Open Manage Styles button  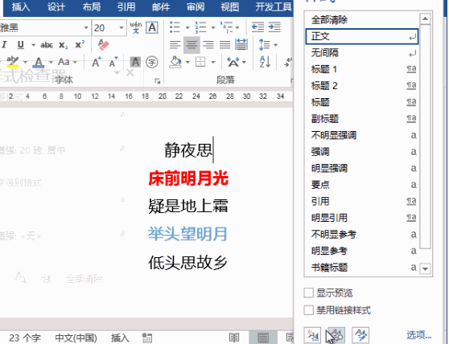360,335
